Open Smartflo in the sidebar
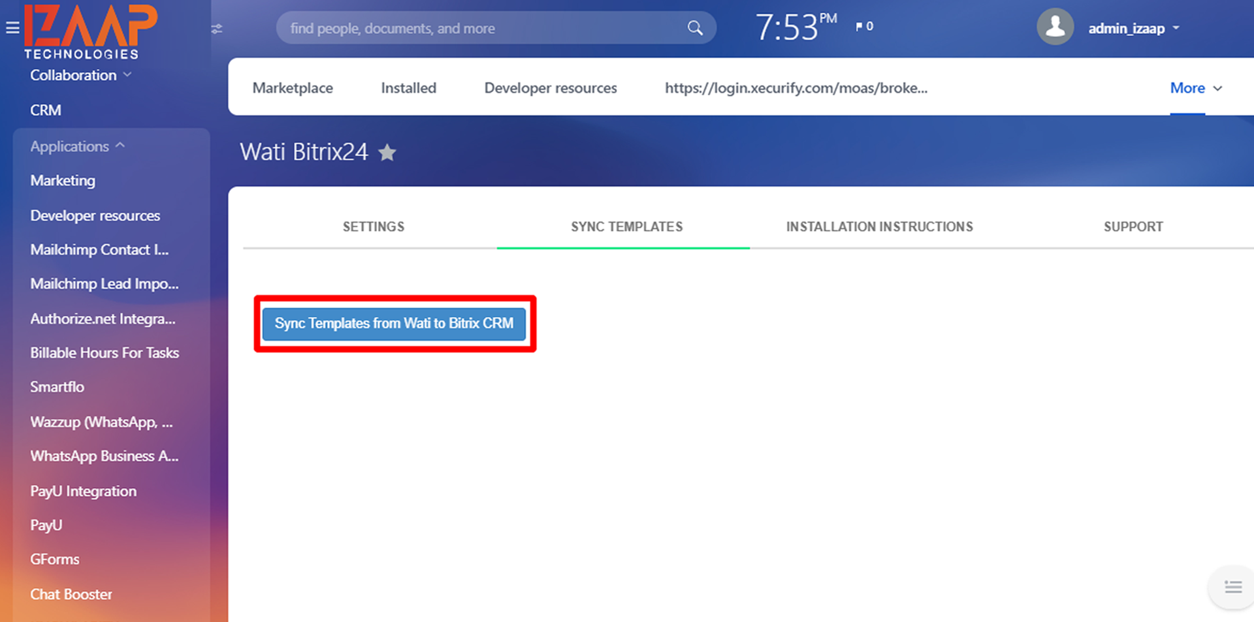1254x622 pixels. [x=57, y=387]
